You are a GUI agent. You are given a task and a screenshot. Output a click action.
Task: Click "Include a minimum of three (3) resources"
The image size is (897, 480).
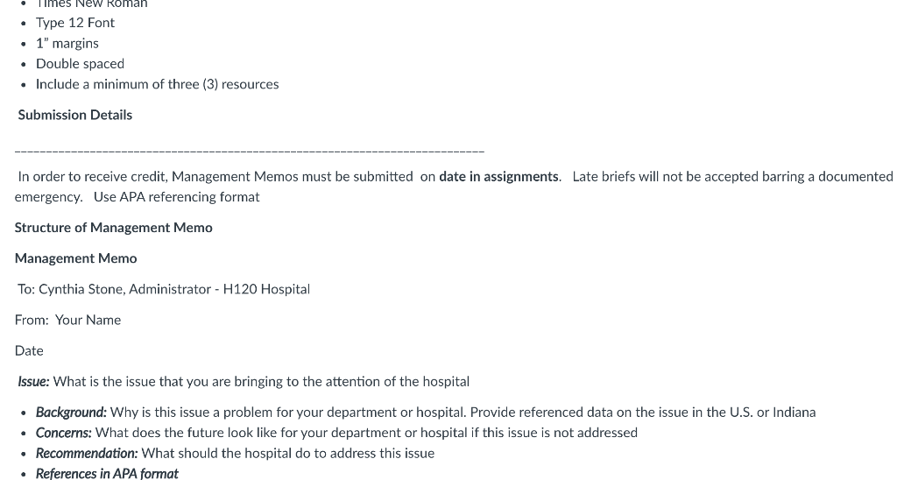(x=158, y=85)
